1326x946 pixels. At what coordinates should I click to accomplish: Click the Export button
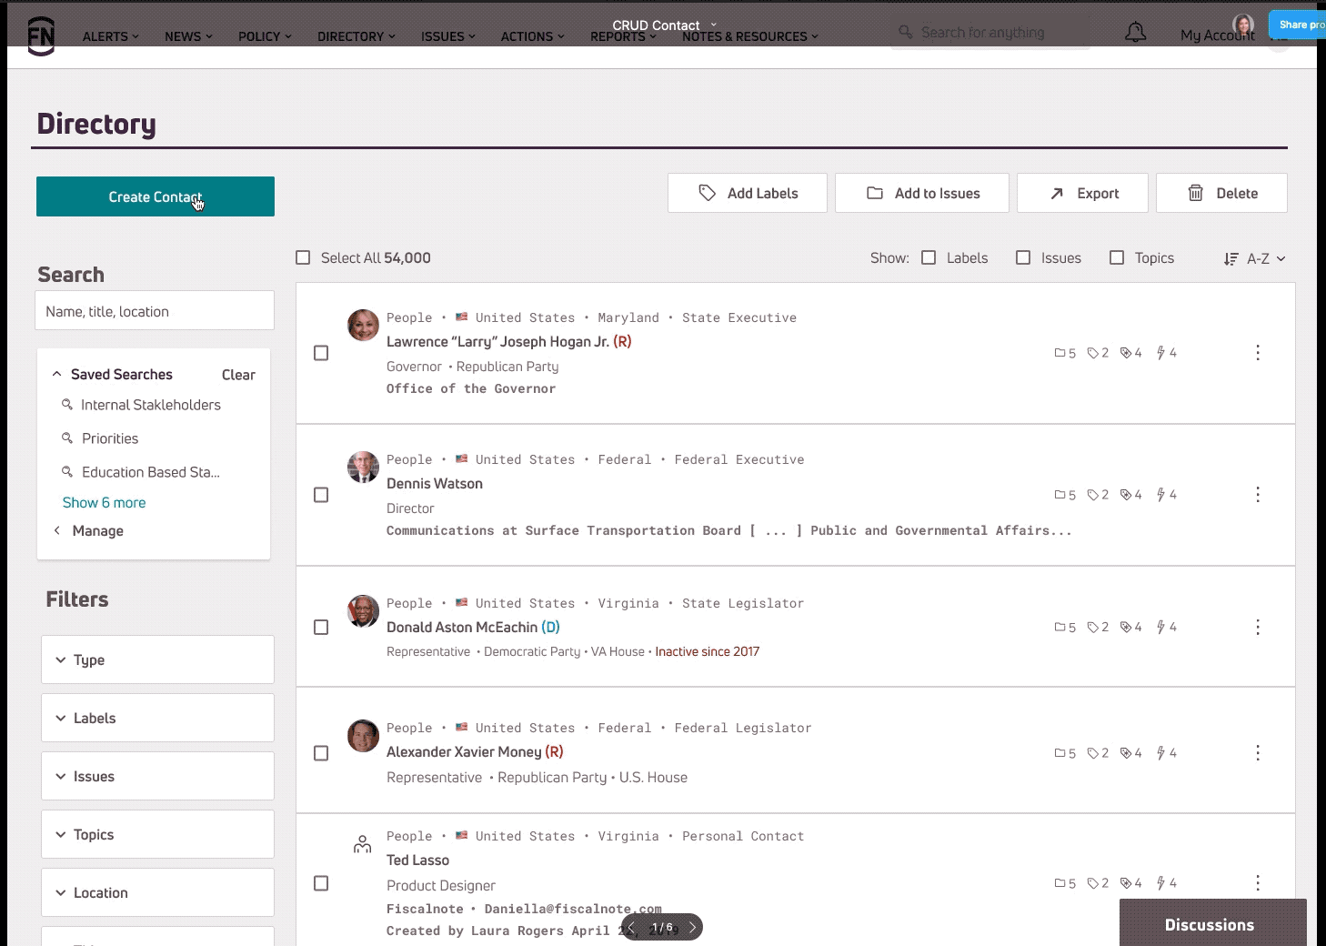(1082, 193)
